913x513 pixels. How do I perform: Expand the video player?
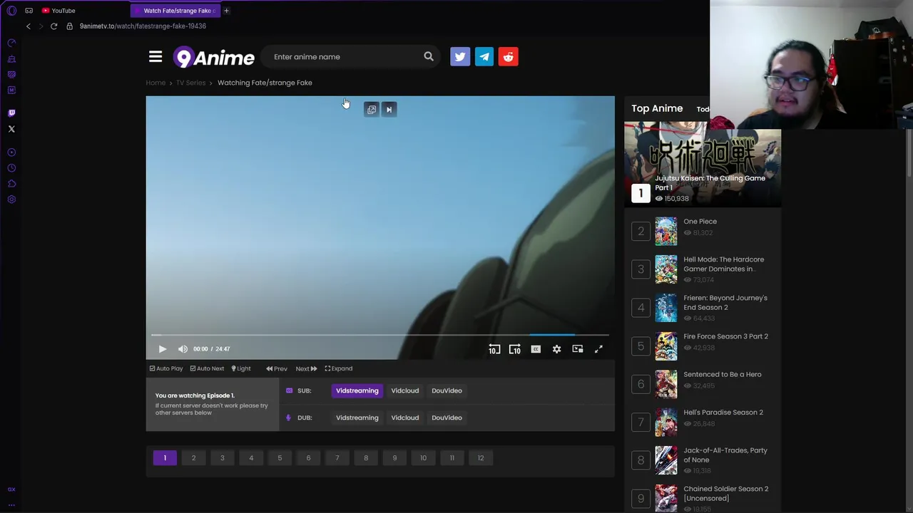[339, 368]
